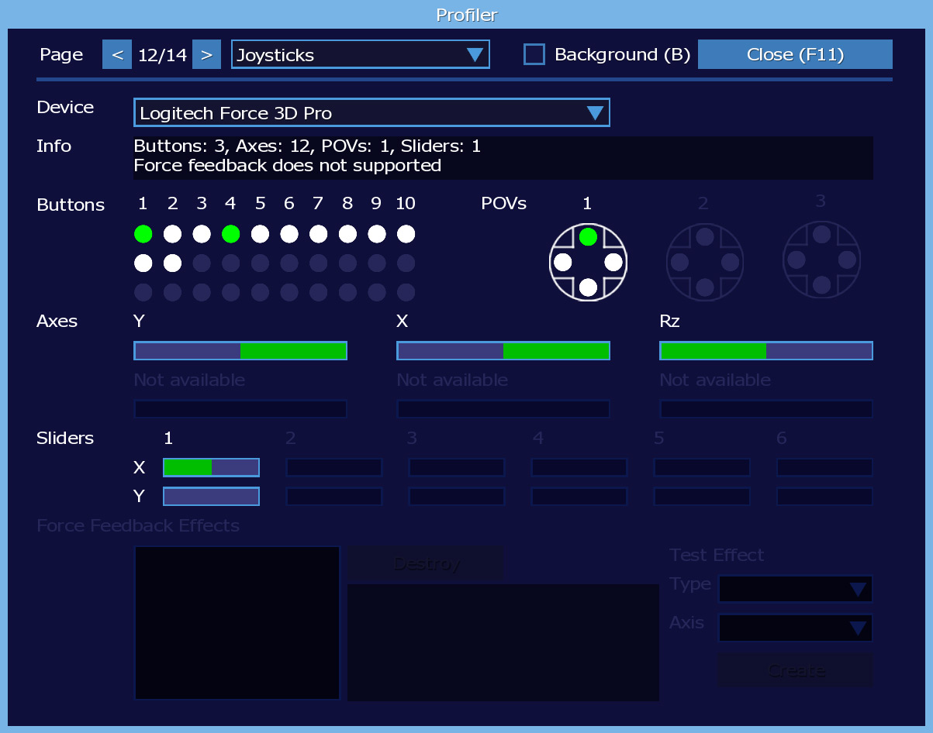
Task: Open the Test Effect Type dropdown
Action: coord(795,589)
